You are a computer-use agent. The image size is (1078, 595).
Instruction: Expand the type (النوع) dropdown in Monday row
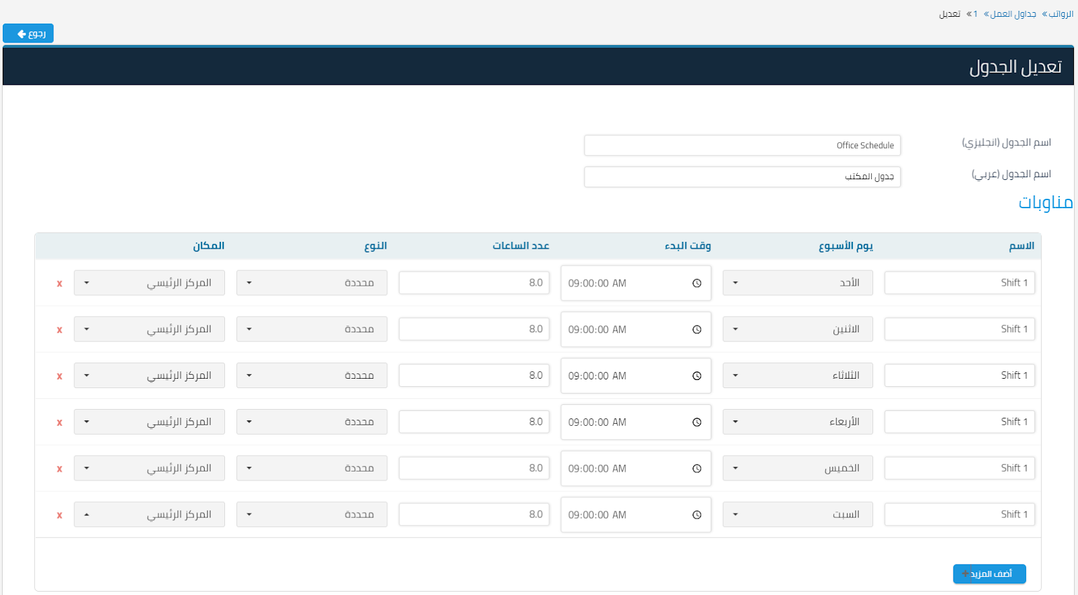click(311, 330)
